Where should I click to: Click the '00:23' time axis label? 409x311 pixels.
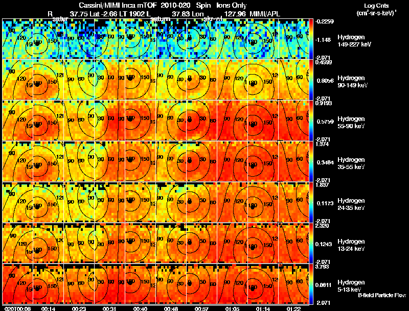[79, 308]
